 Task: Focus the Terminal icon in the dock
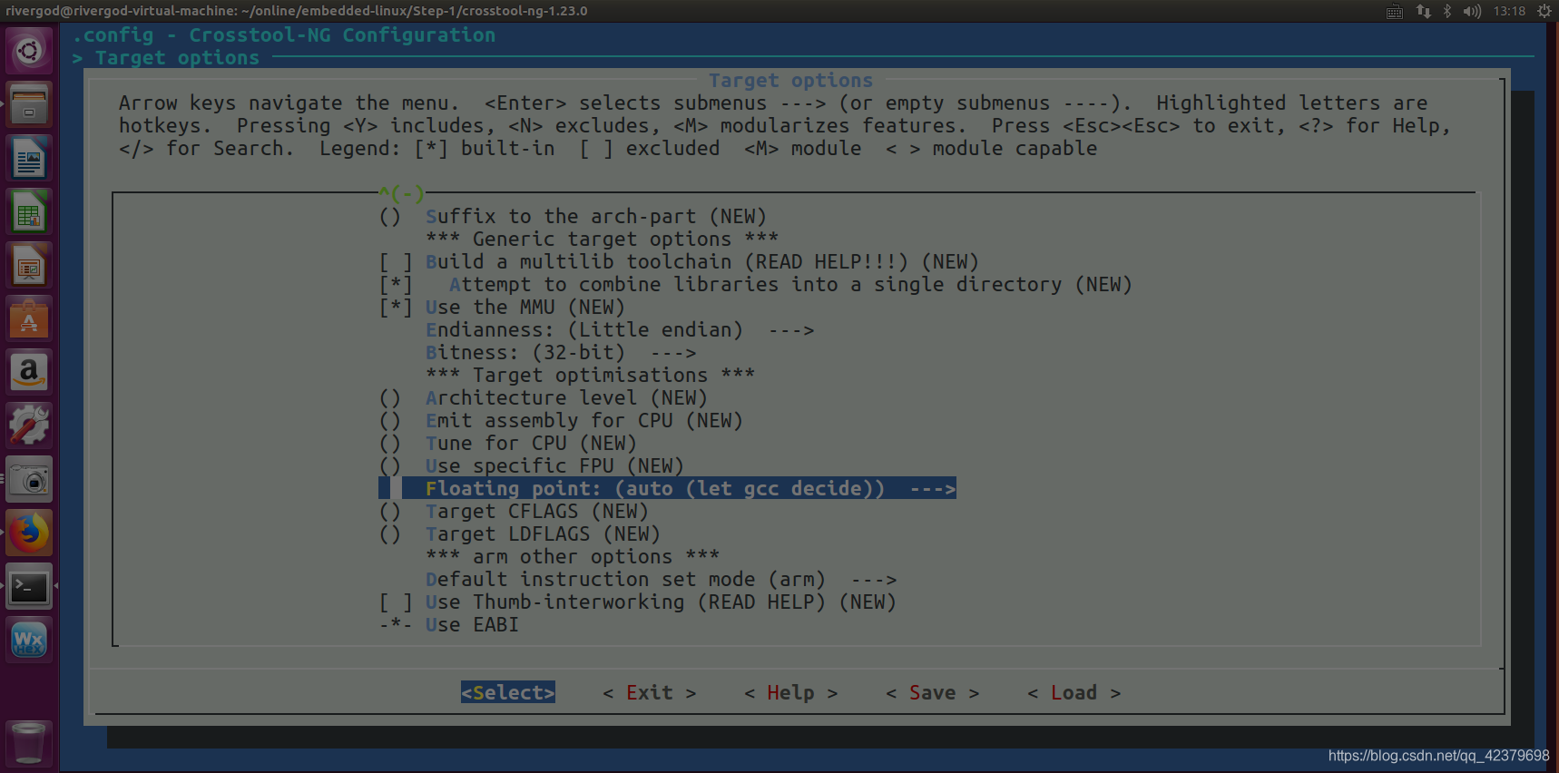tap(29, 586)
